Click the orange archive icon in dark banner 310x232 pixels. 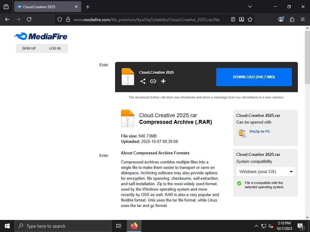128,77
